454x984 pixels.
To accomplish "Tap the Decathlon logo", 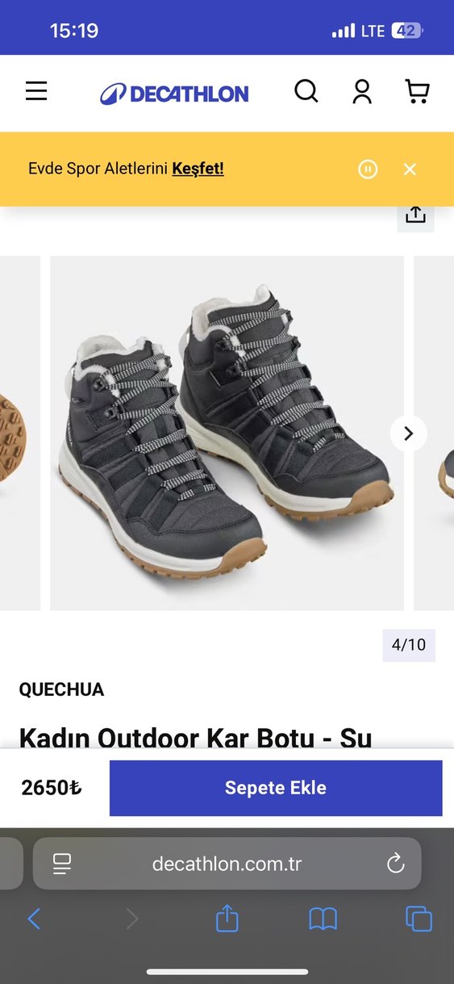I will pos(174,94).
